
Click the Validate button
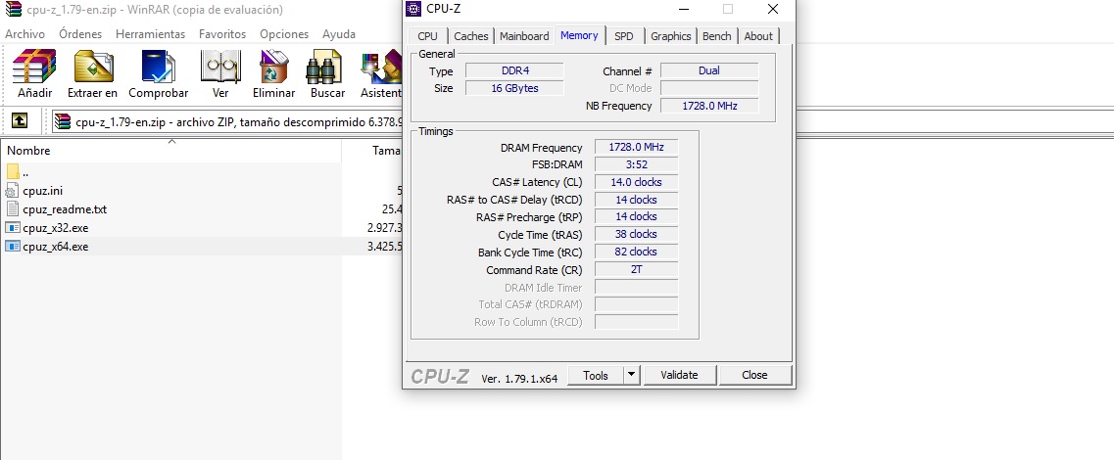pos(679,375)
